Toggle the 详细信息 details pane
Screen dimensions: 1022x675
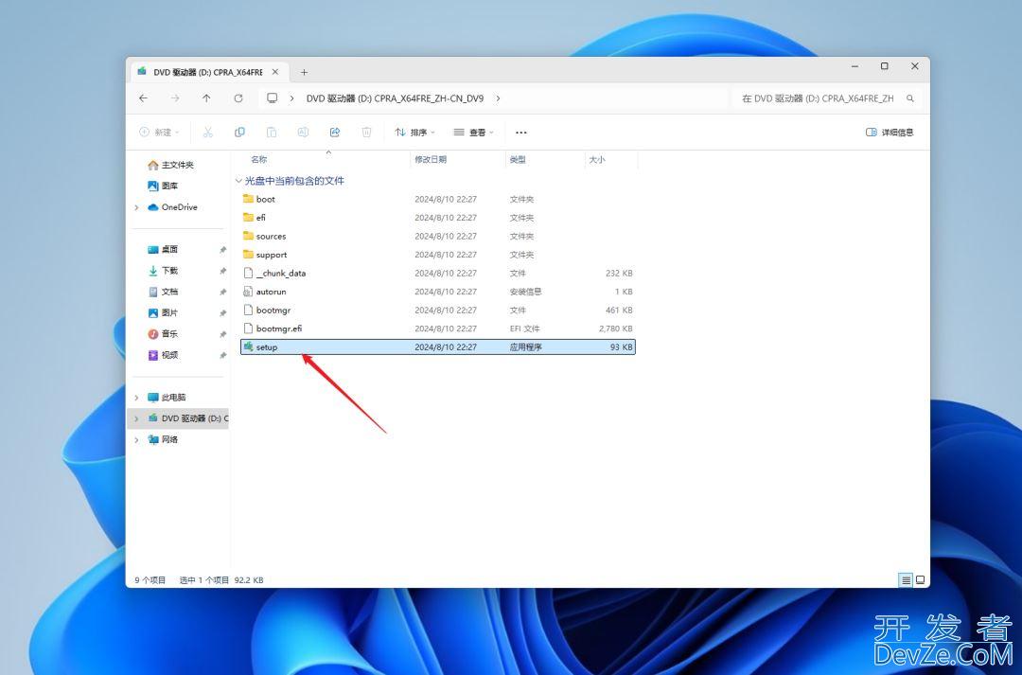pyautogui.click(x=890, y=133)
